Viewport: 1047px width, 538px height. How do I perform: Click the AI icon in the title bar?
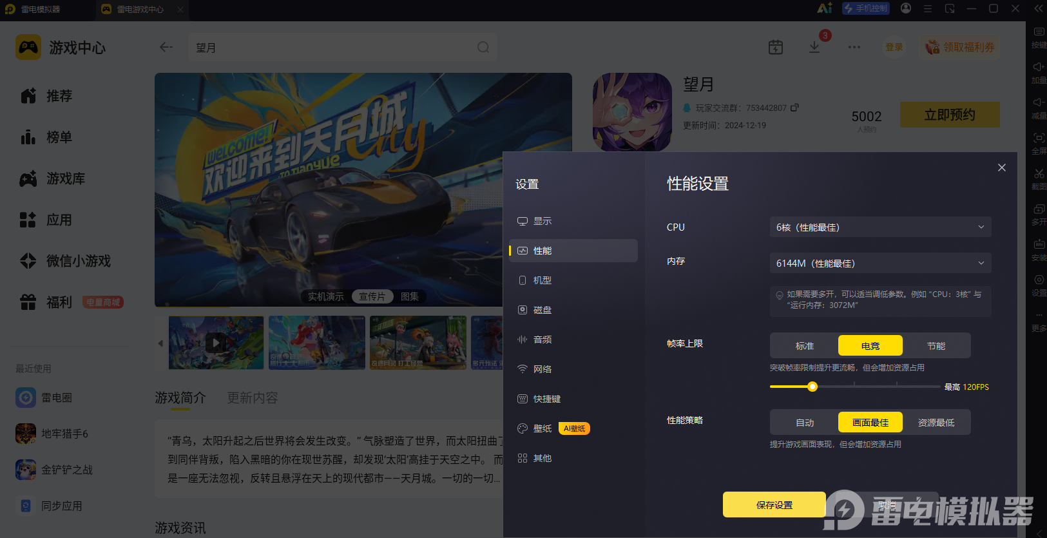coord(825,8)
